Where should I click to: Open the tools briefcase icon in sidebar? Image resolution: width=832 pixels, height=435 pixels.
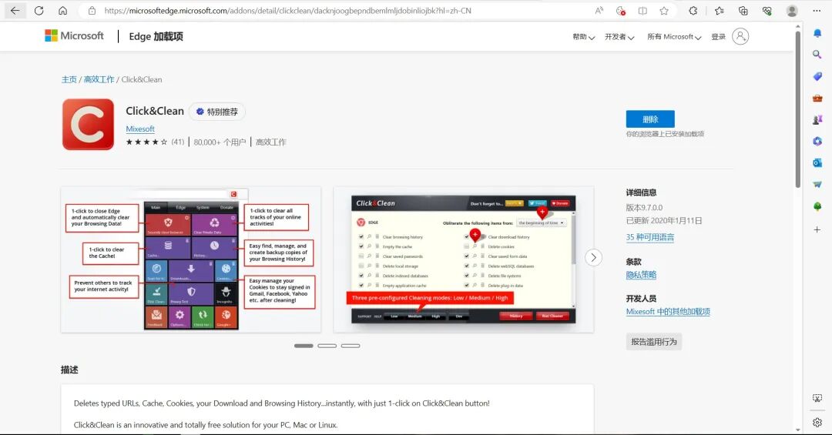(x=817, y=98)
